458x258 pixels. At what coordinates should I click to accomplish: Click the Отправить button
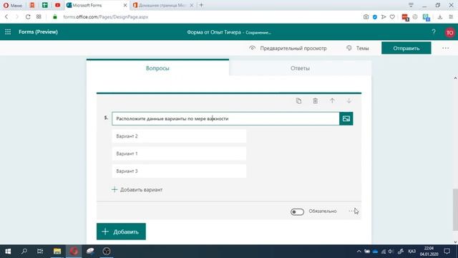406,48
